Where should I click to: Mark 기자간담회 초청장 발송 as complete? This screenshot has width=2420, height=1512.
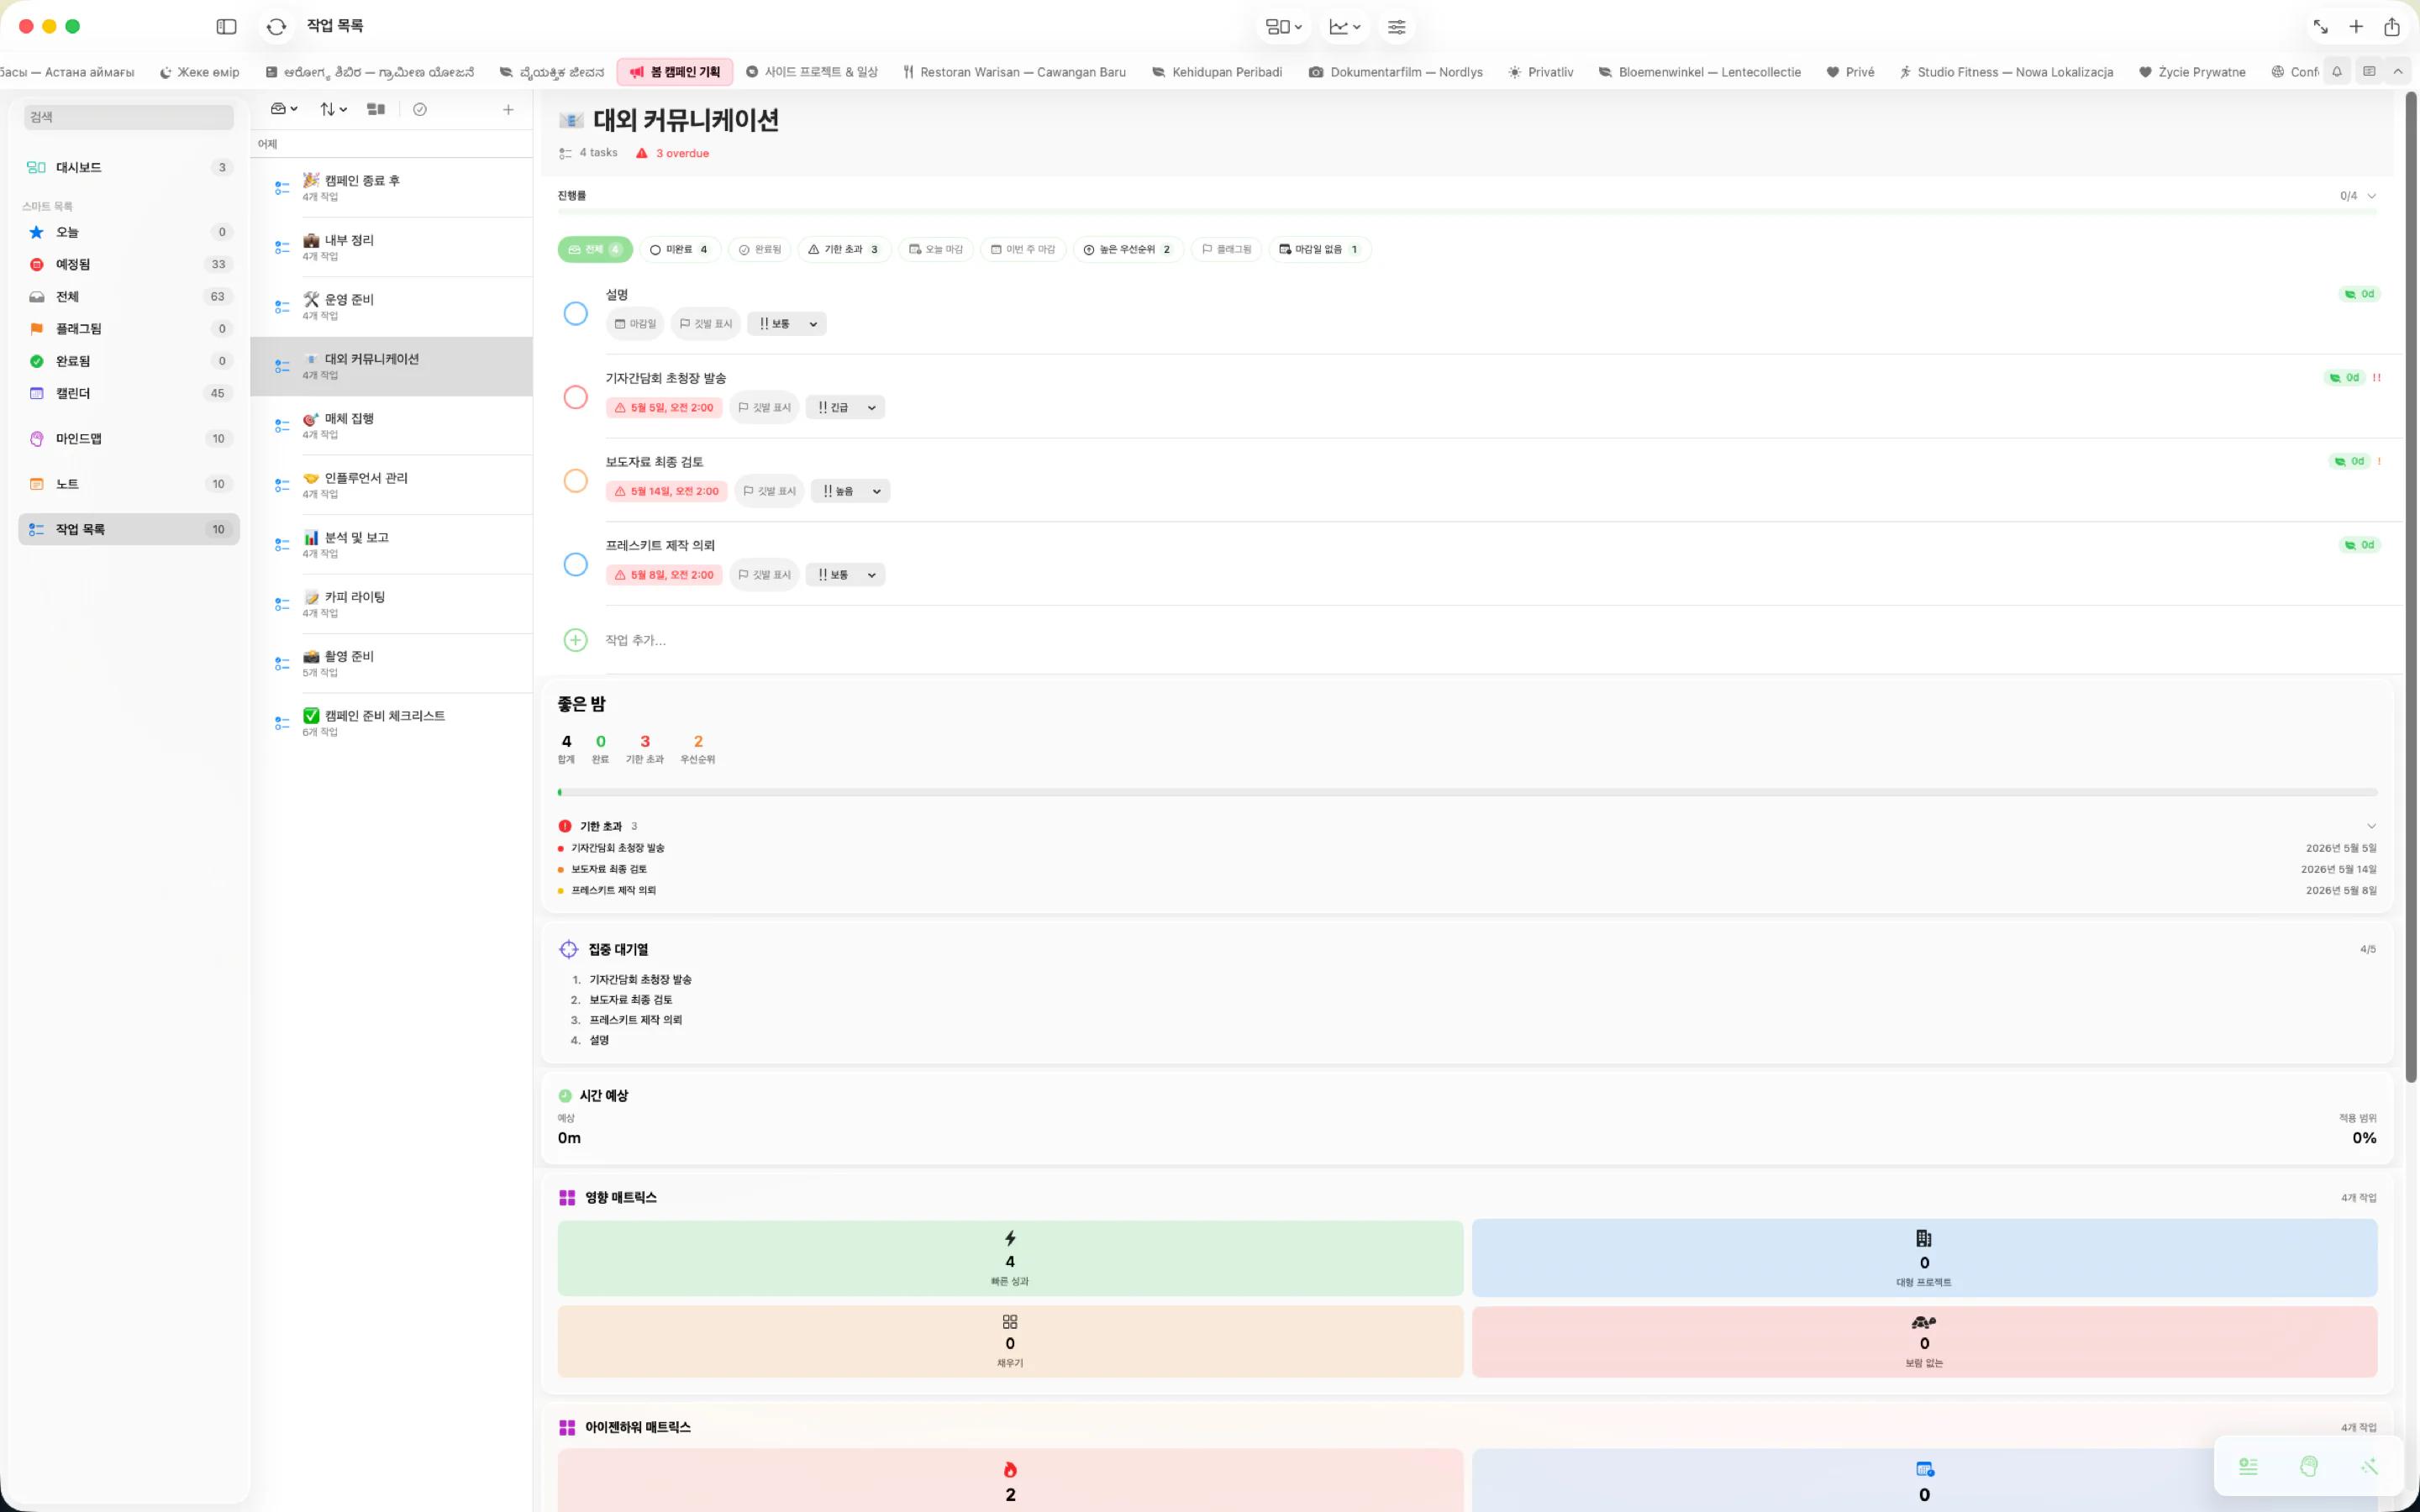pos(575,398)
